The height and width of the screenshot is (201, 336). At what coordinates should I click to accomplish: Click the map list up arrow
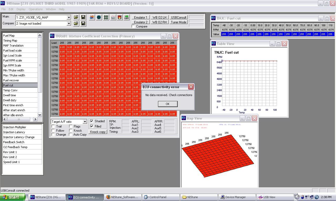coord(40,35)
